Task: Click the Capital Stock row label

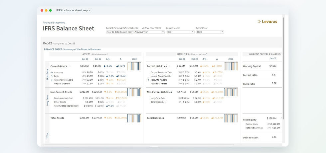Action: point(251,124)
